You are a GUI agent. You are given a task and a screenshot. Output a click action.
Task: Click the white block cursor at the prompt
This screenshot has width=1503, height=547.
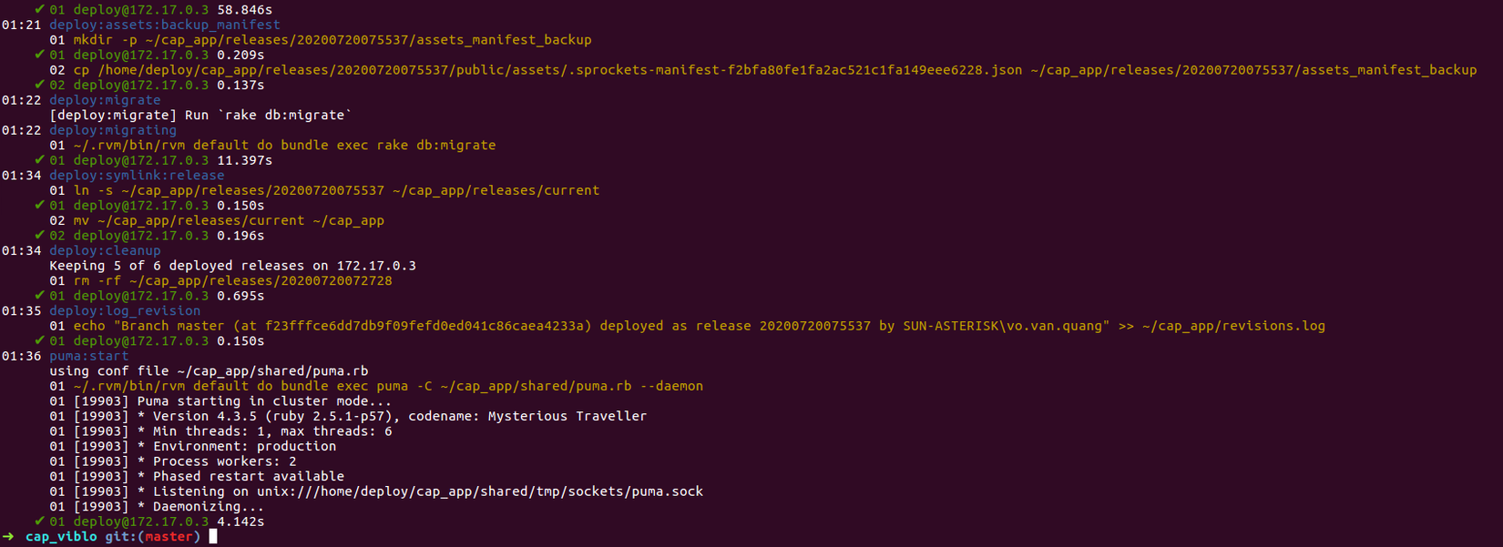[x=213, y=536]
